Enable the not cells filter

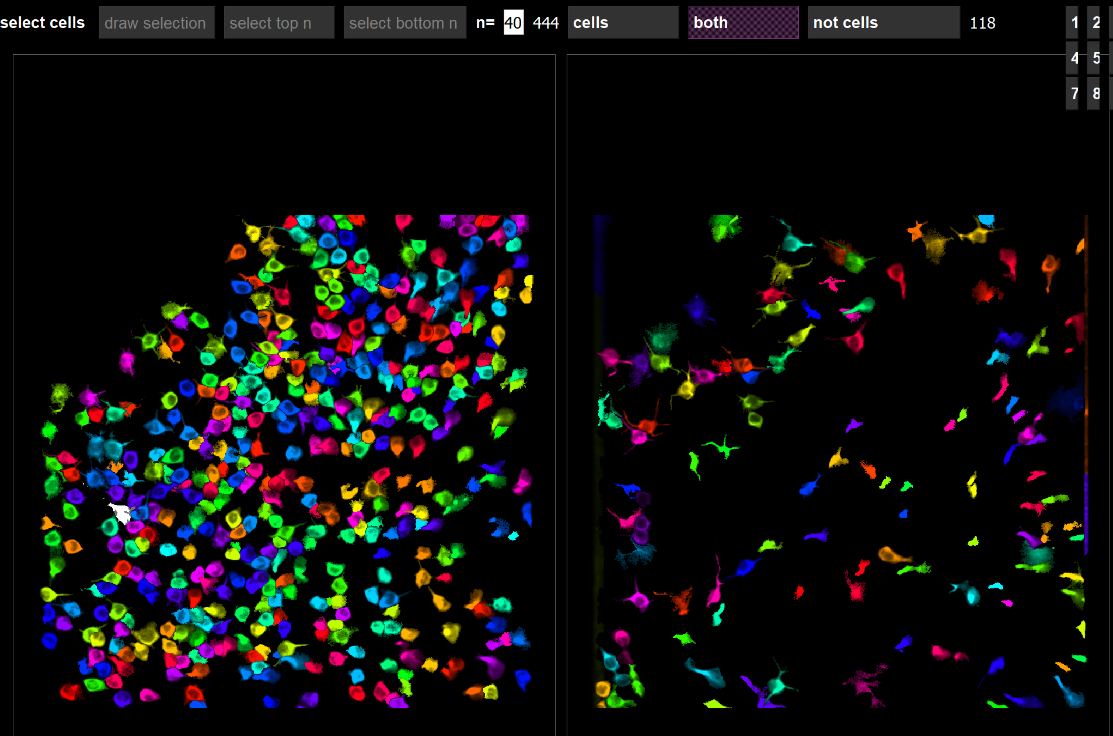point(882,22)
